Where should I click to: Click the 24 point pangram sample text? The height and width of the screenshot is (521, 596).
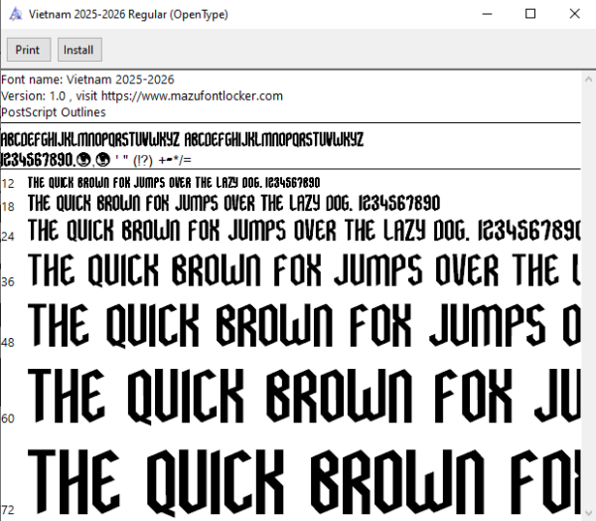pyautogui.click(x=304, y=231)
